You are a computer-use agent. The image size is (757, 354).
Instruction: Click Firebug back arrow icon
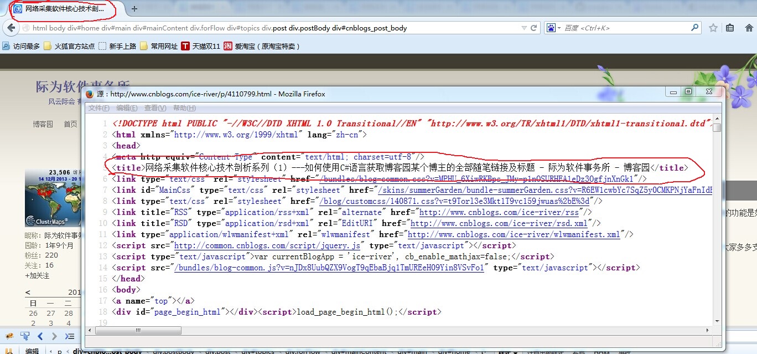pos(40,336)
